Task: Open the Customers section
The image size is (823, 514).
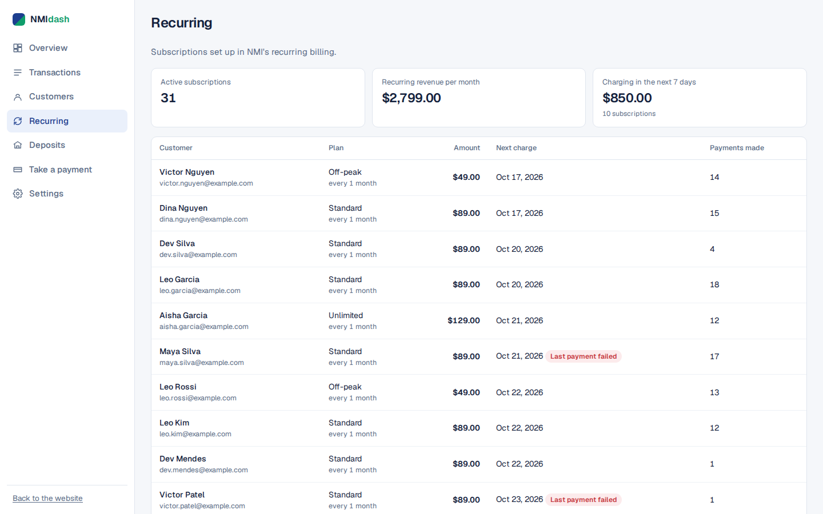Action: pyautogui.click(x=67, y=97)
